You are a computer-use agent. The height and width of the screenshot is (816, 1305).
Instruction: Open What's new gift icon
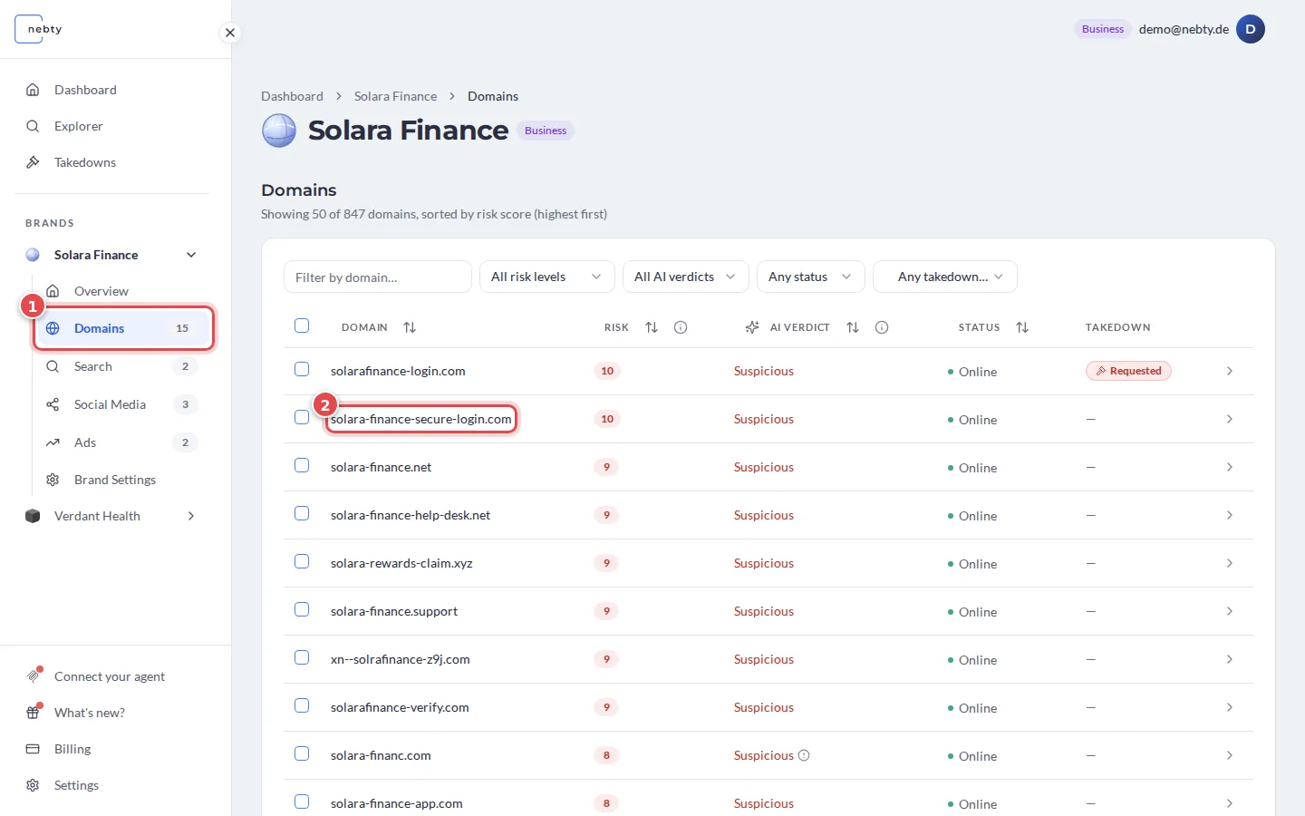(x=33, y=713)
